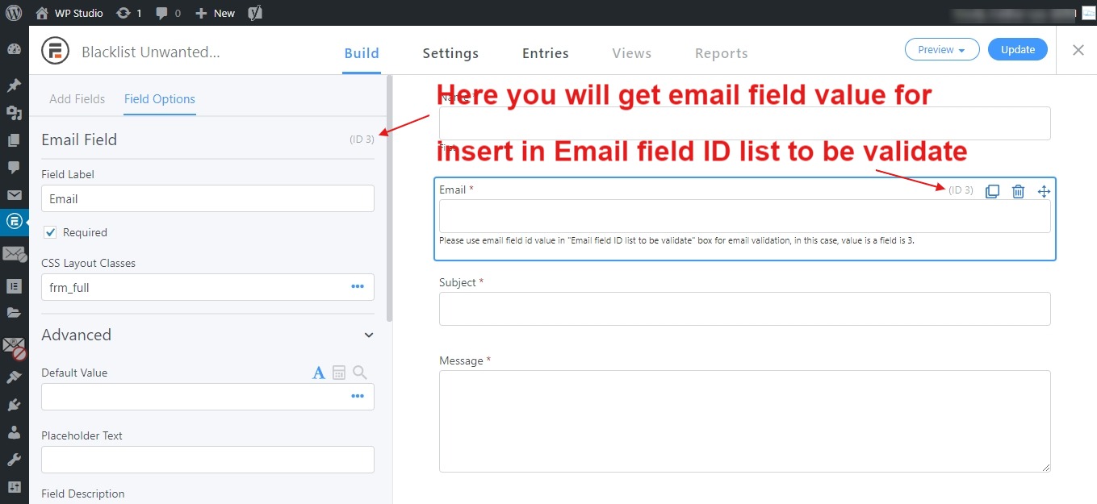Open the Formidable Forms sidebar icon
The width and height of the screenshot is (1097, 504).
click(14, 221)
